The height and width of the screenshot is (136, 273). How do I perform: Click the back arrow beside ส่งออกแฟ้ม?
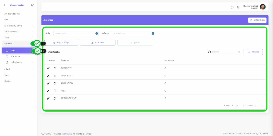5,5
